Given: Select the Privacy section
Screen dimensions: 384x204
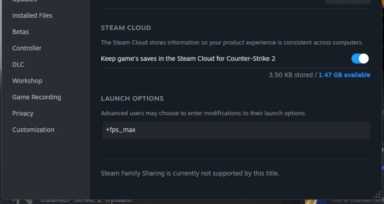Looking at the screenshot, I should (x=23, y=113).
